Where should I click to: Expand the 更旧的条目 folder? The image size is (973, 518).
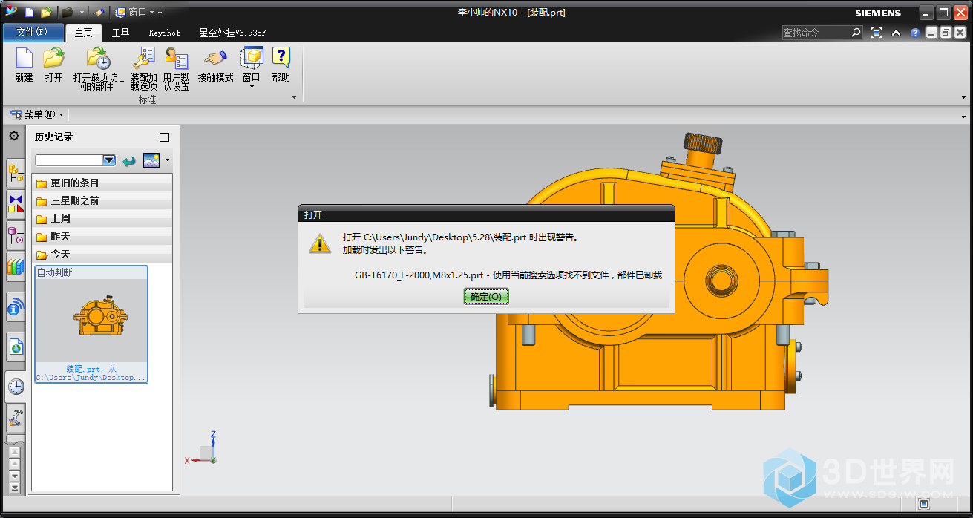click(x=103, y=183)
